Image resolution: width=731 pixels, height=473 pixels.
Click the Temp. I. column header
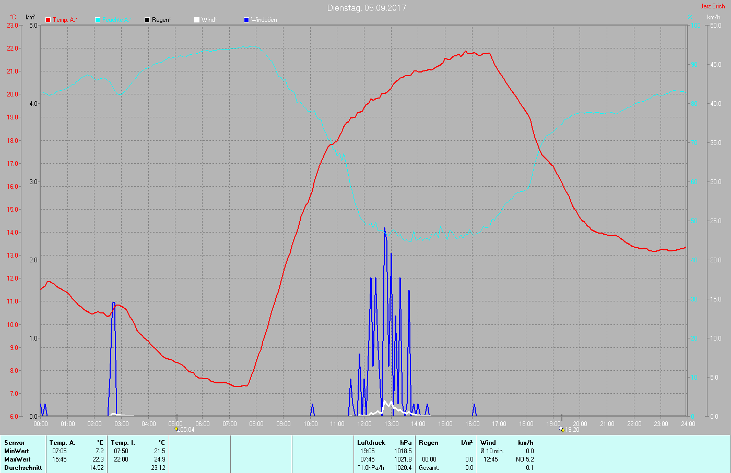tap(123, 443)
